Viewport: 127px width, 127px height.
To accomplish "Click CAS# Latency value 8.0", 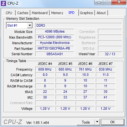I will [x=45, y=75].
